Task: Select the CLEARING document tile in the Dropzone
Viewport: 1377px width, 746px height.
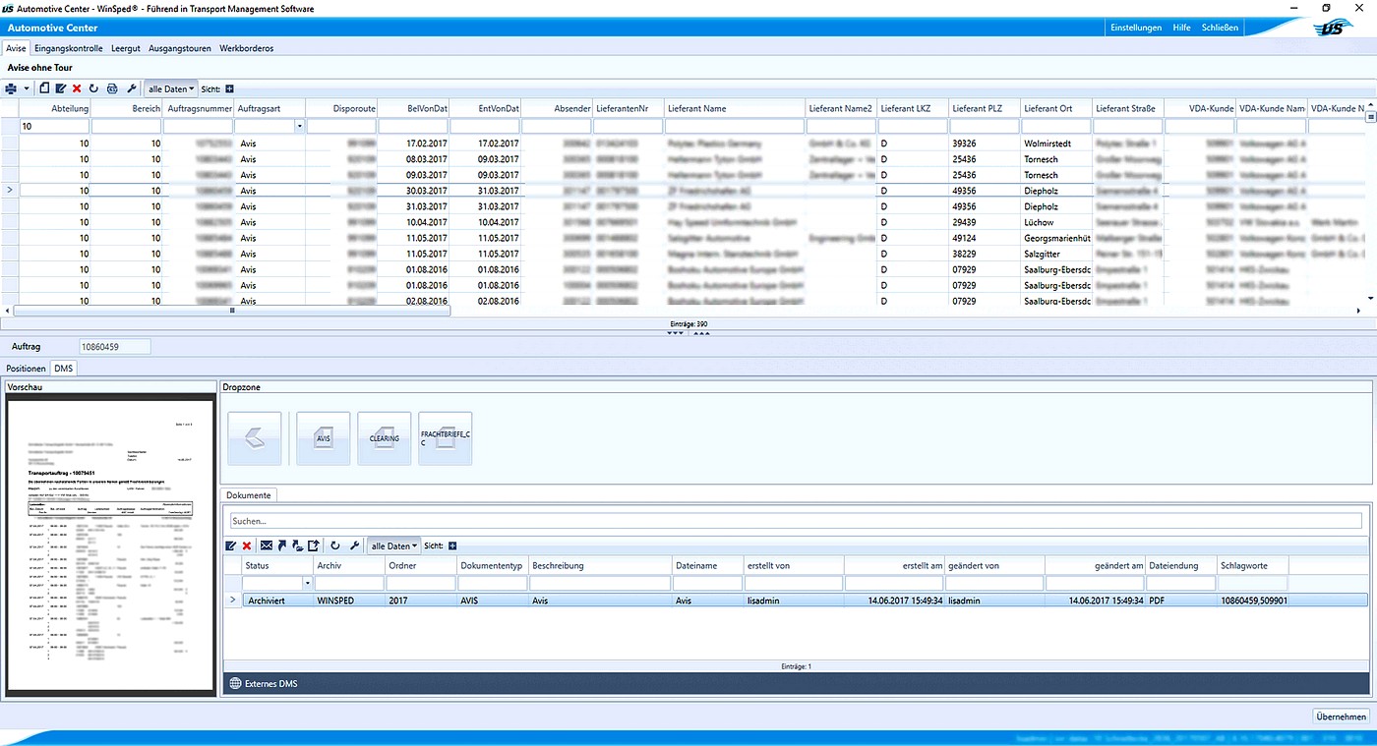Action: tap(384, 438)
